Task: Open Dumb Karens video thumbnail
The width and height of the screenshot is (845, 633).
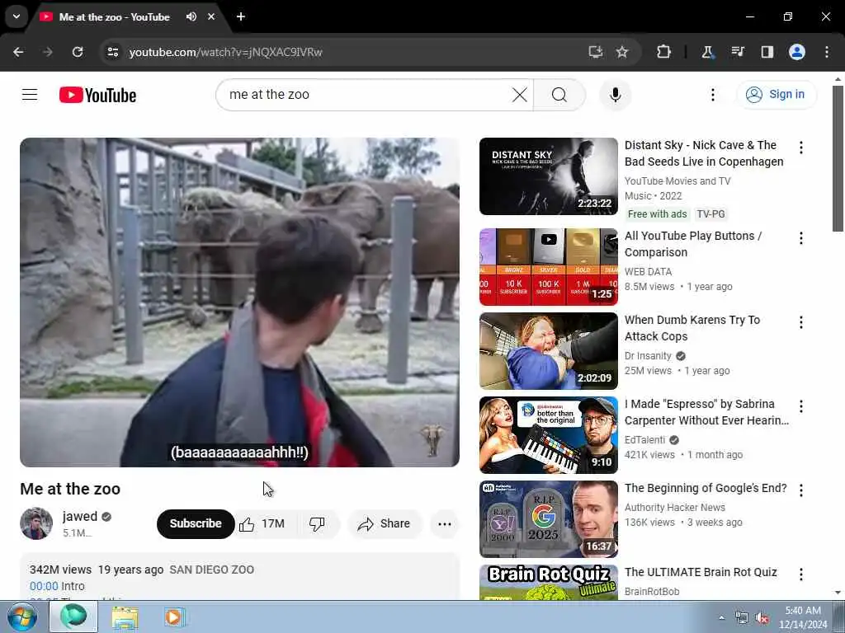Action: (x=549, y=351)
